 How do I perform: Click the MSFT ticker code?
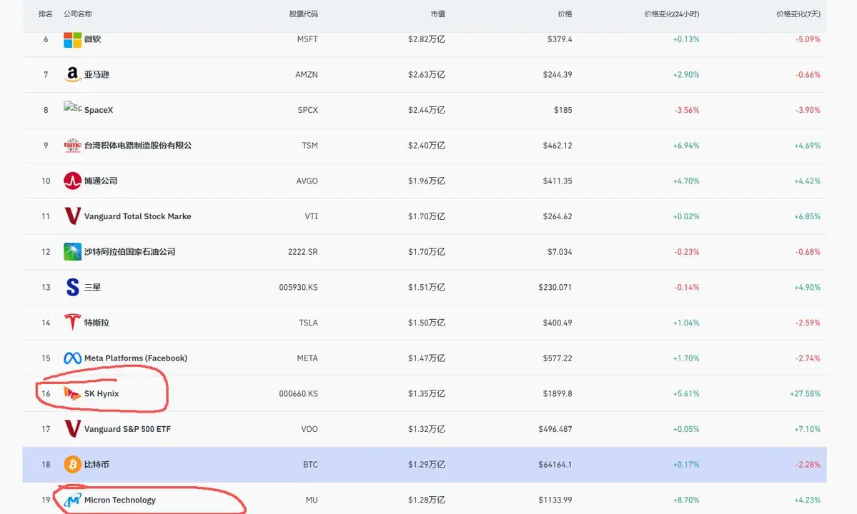[x=307, y=39]
